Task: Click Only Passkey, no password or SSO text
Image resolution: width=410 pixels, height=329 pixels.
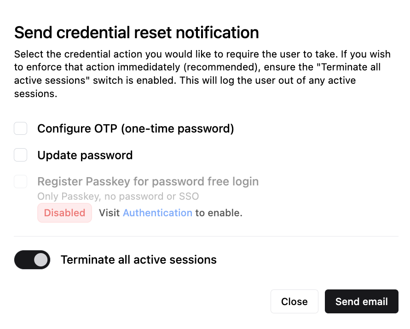Action: pyautogui.click(x=118, y=196)
